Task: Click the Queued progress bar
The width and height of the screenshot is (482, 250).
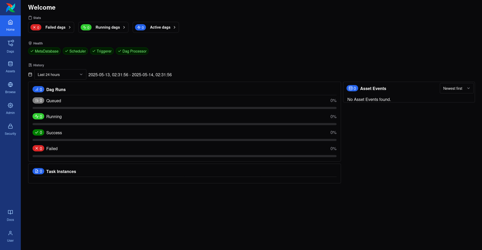Action: pyautogui.click(x=184, y=108)
